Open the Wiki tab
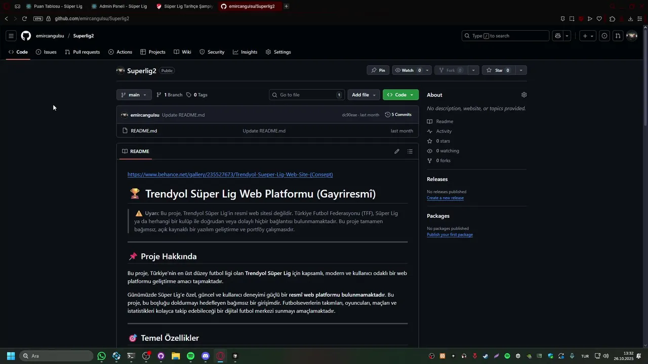This screenshot has width=648, height=364. 182,52
